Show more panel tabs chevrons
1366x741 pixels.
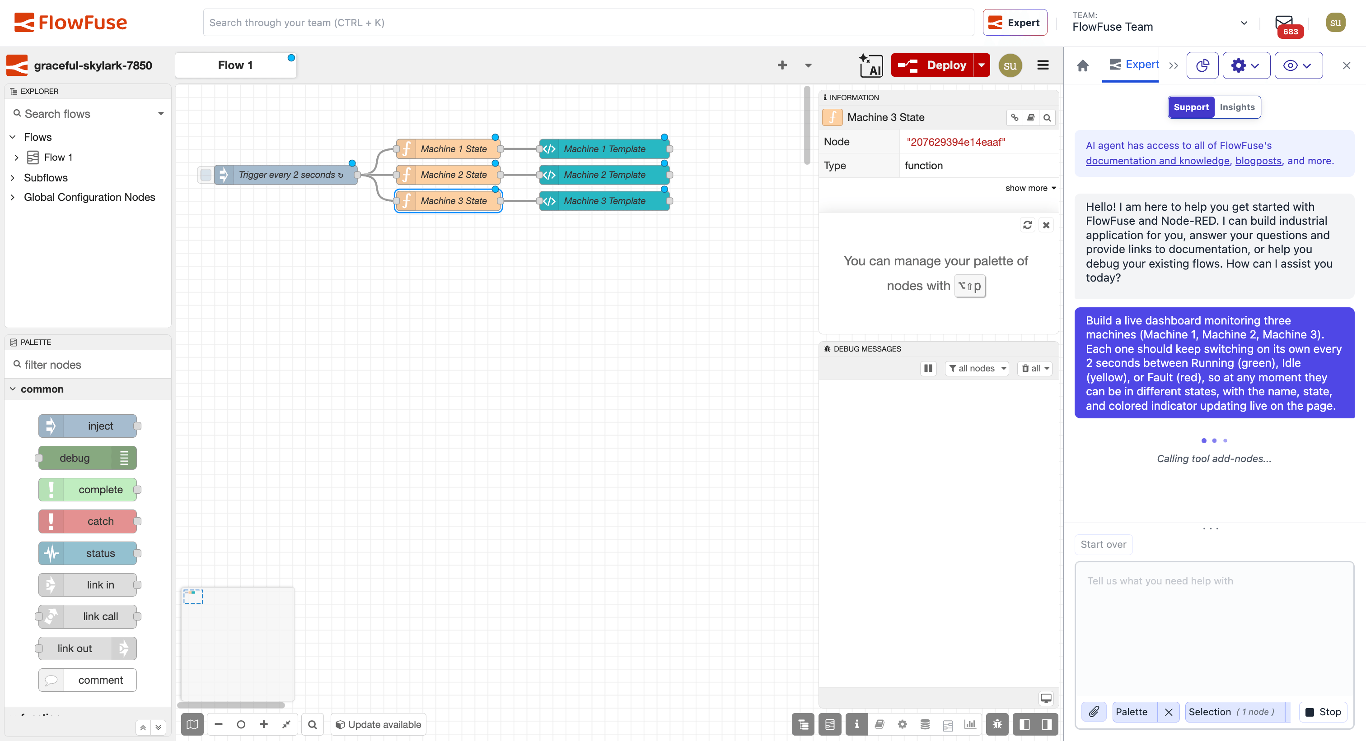tap(1173, 66)
